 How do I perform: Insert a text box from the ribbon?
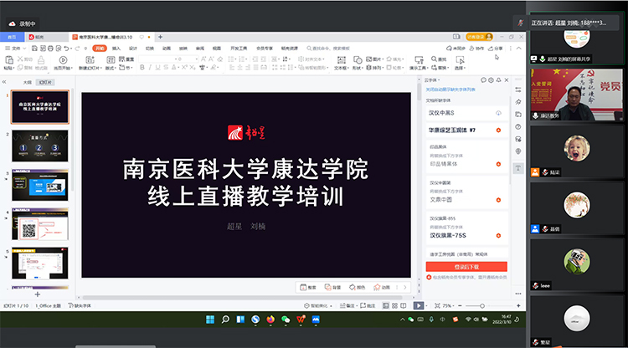click(x=342, y=60)
